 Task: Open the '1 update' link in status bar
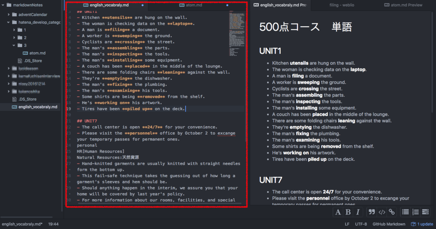point(422,224)
